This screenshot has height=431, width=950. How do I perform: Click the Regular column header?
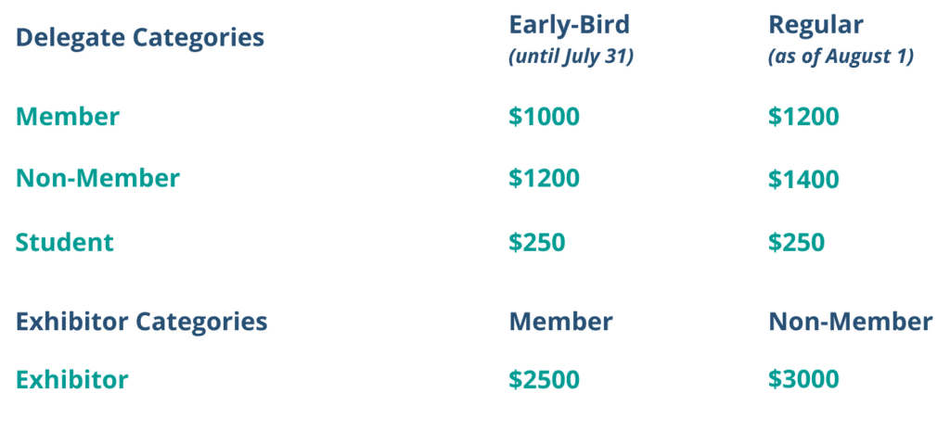(x=816, y=23)
